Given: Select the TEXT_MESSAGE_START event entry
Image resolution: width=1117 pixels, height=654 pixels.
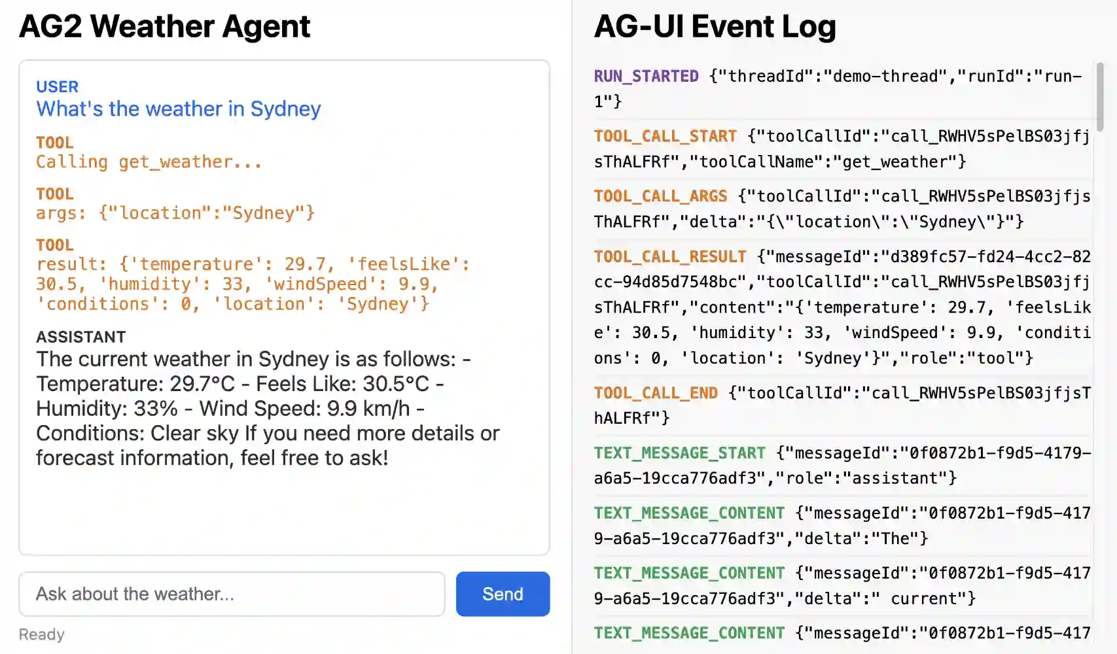Looking at the screenshot, I should click(x=842, y=466).
